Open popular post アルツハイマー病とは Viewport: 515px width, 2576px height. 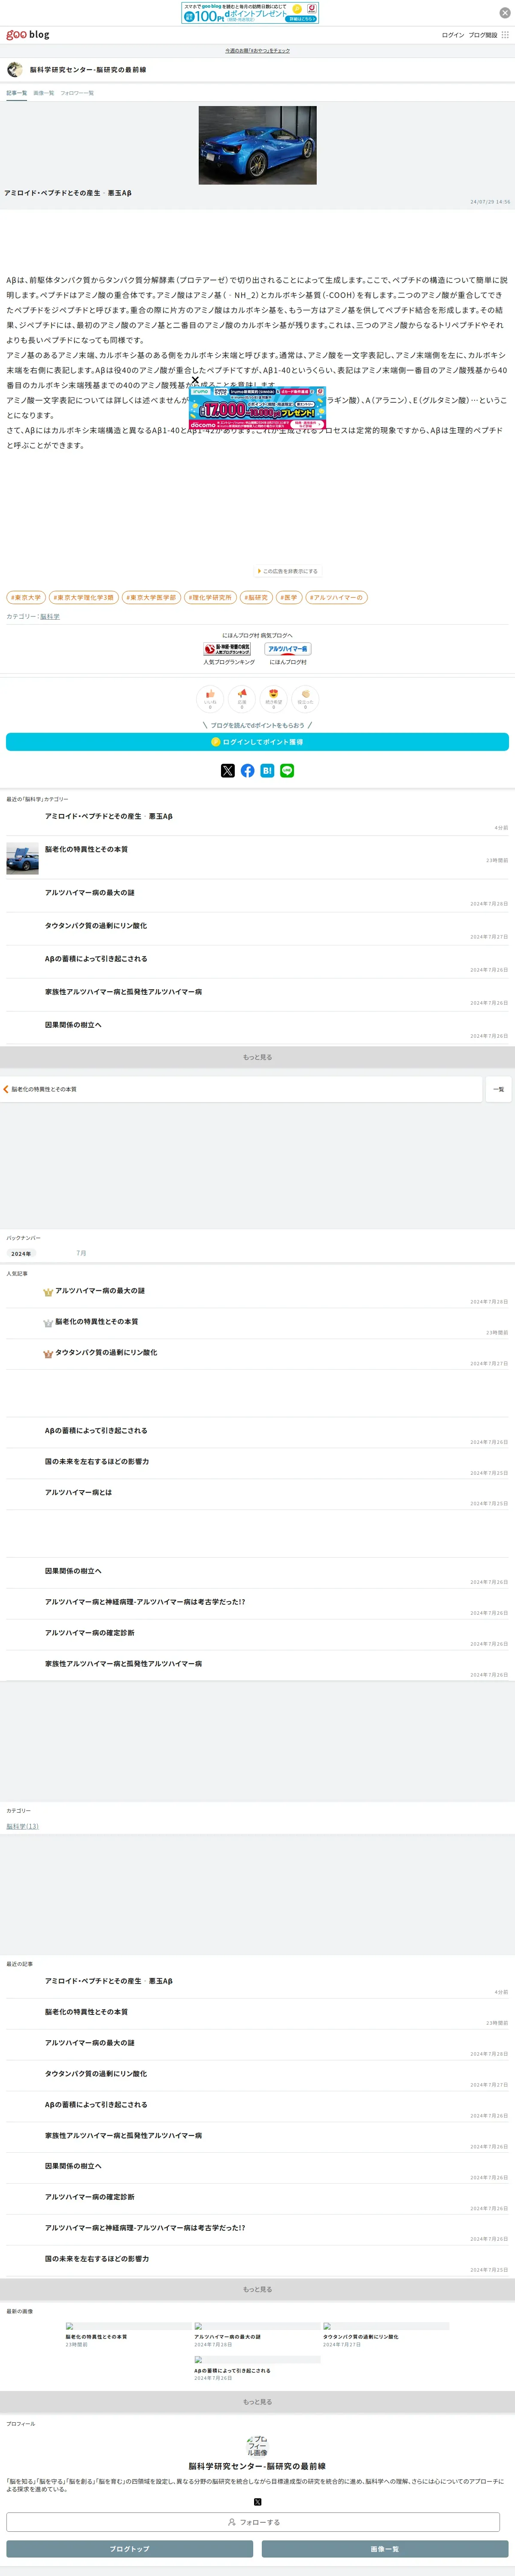[78, 1492]
